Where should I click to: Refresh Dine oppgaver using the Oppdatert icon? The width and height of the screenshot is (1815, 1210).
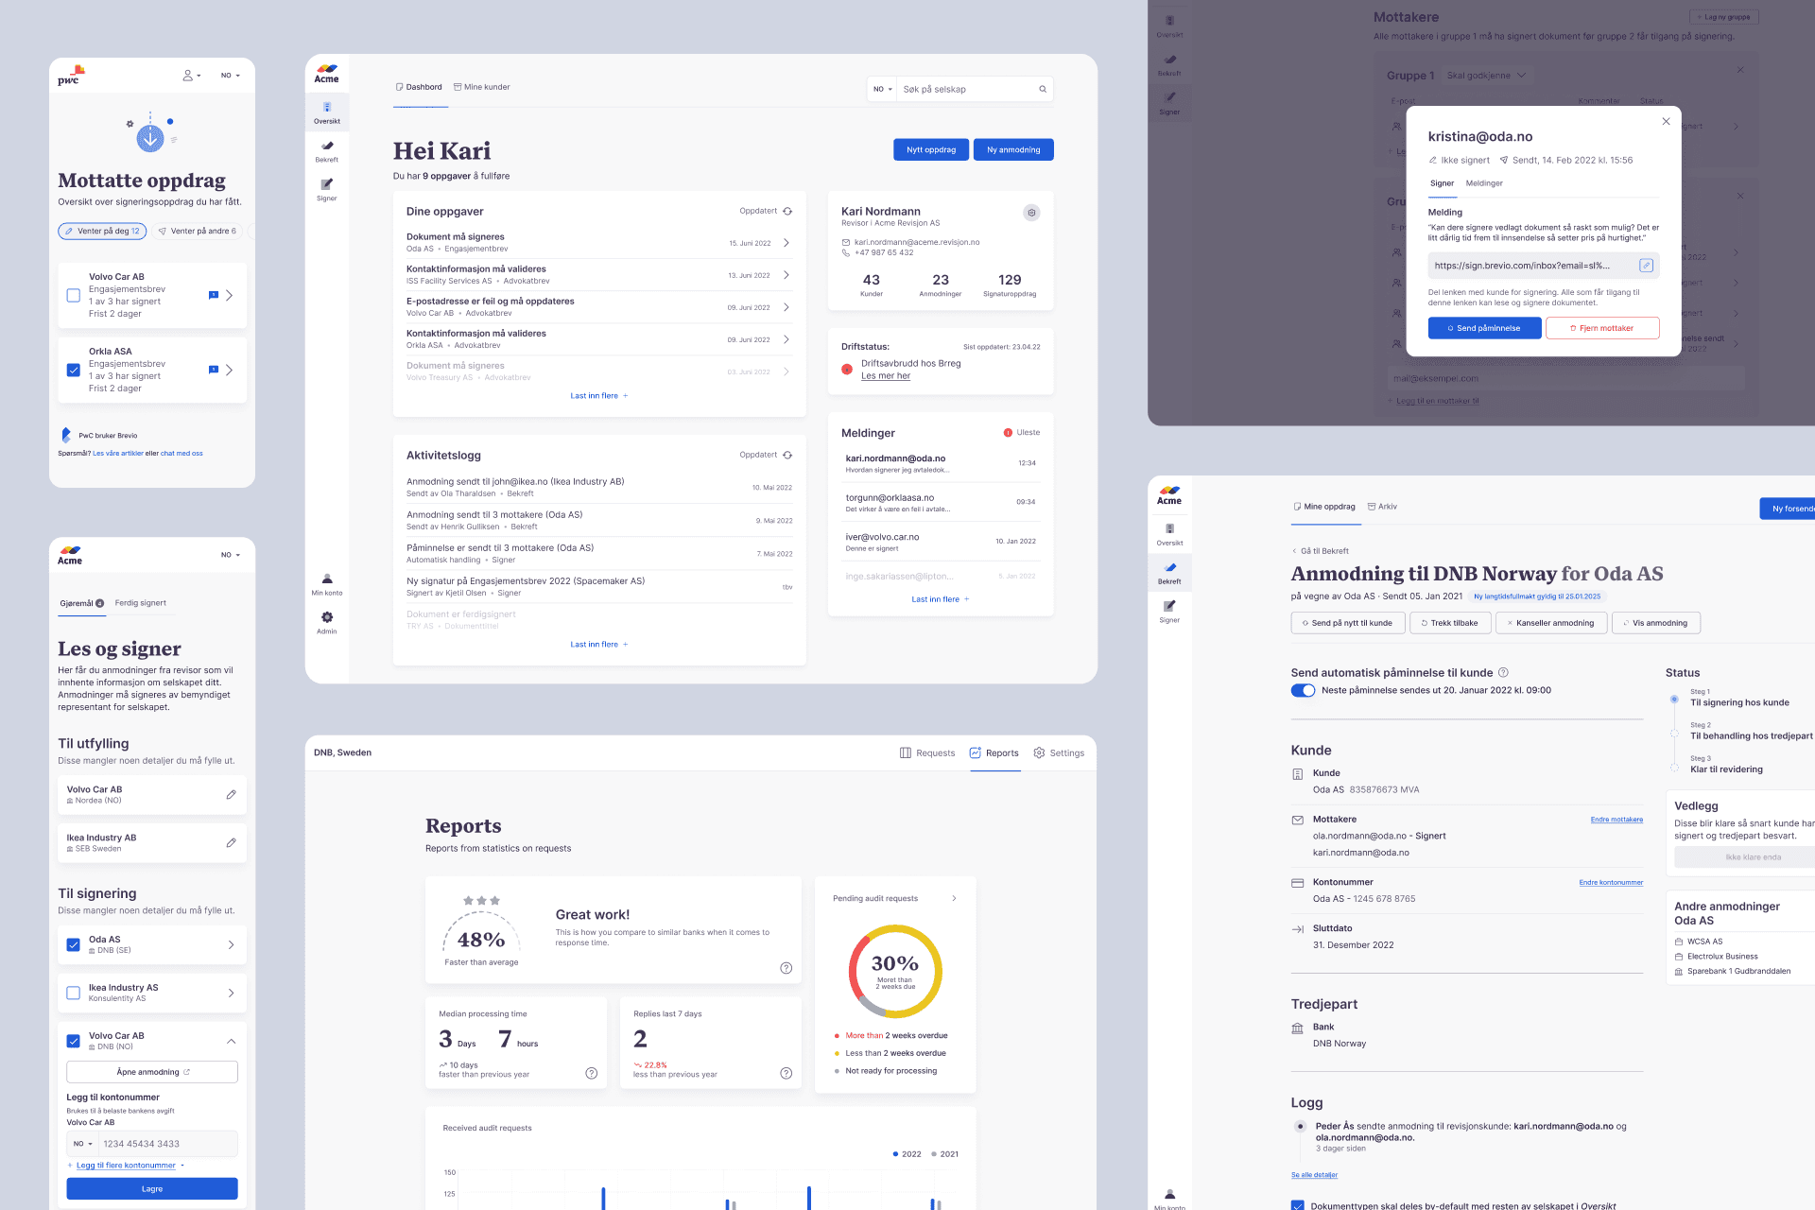(787, 212)
